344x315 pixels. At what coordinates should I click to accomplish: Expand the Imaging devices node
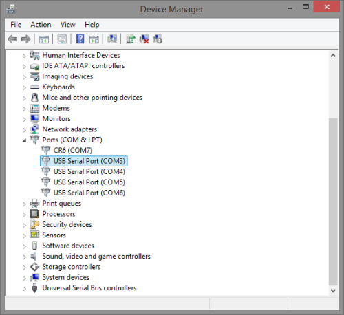pyautogui.click(x=24, y=77)
